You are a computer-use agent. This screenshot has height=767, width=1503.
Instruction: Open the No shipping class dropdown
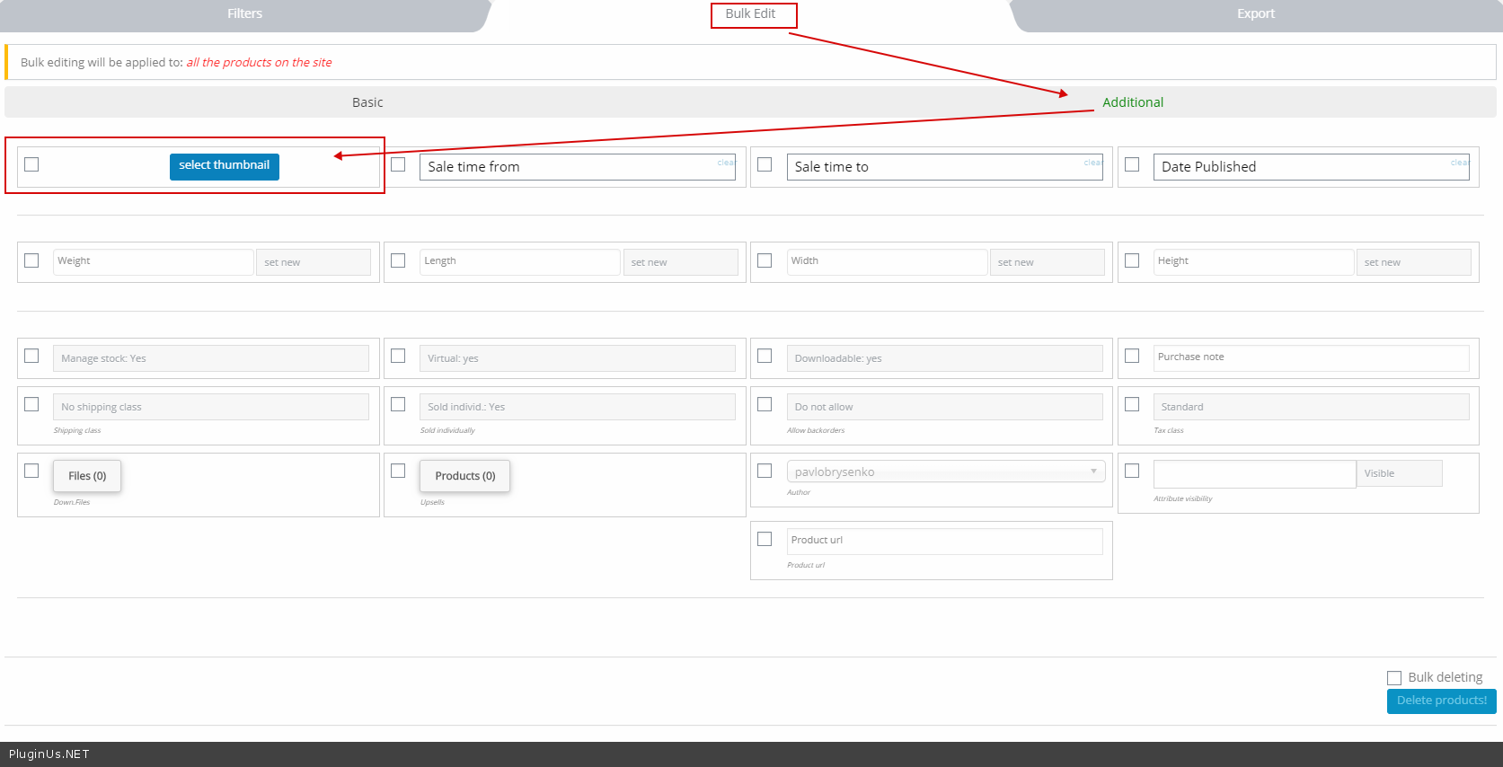211,407
